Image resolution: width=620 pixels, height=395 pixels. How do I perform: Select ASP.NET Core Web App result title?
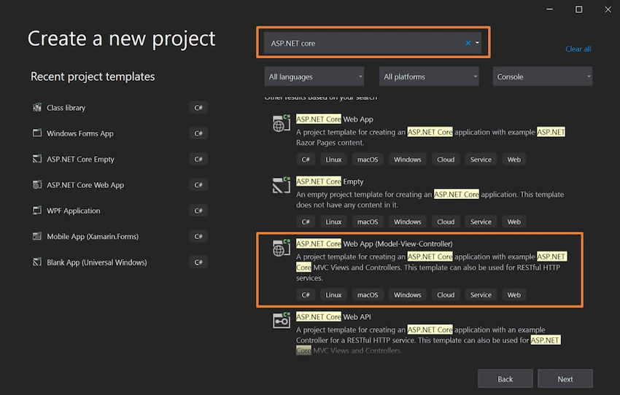click(x=335, y=120)
